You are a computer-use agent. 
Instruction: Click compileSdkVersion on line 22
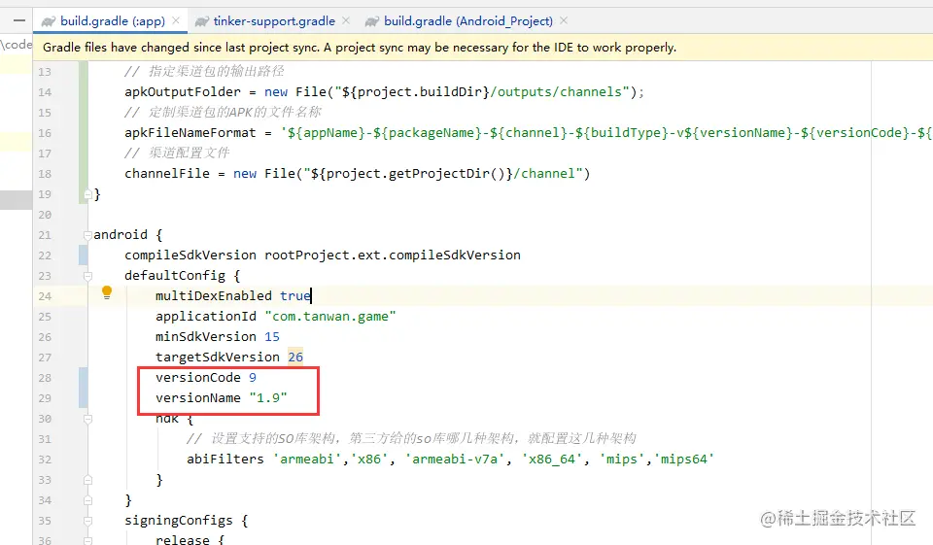tap(190, 255)
